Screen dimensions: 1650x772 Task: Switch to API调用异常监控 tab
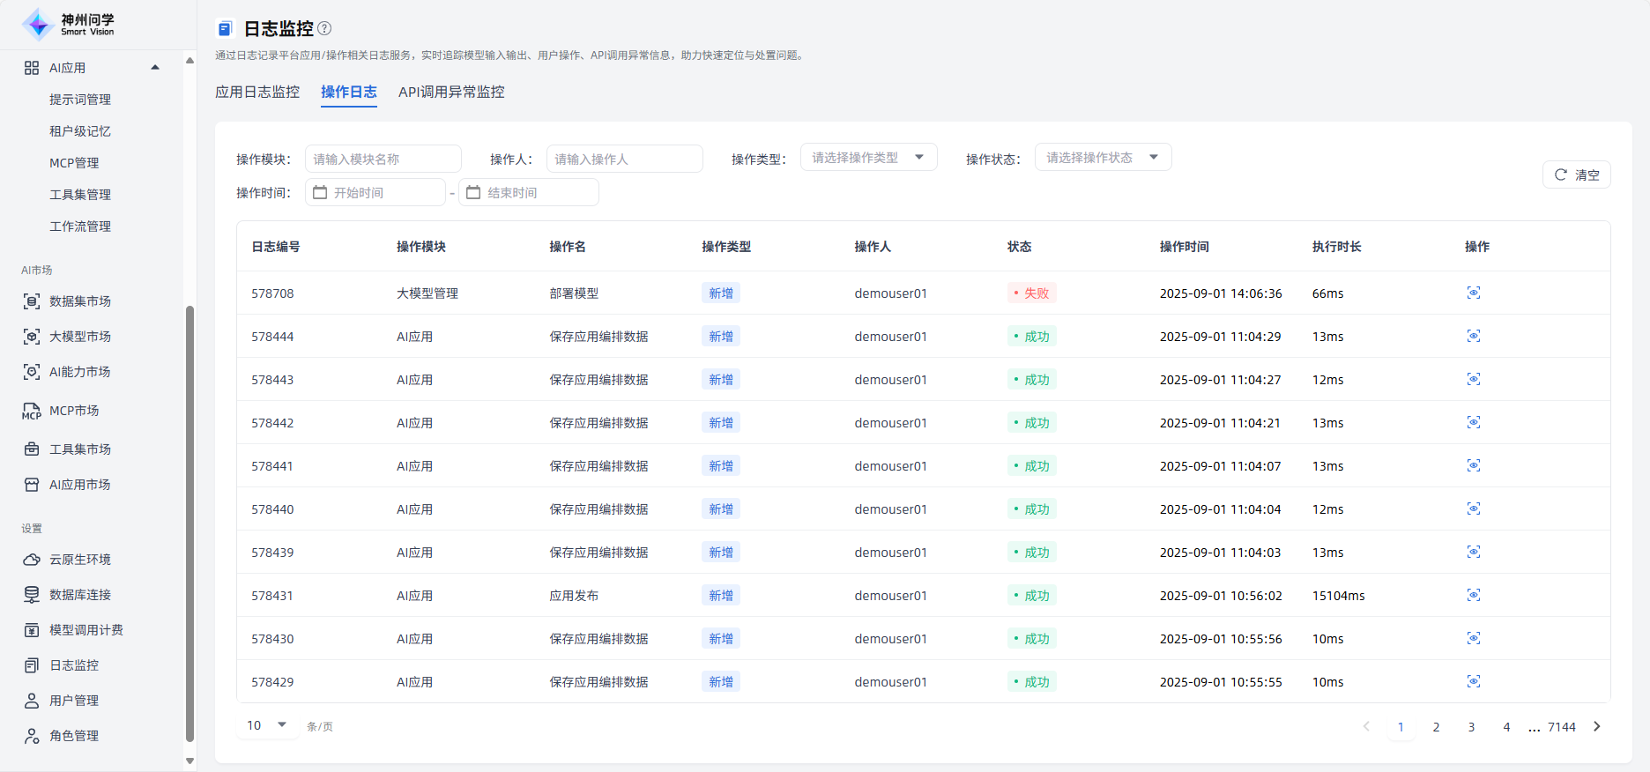click(451, 92)
